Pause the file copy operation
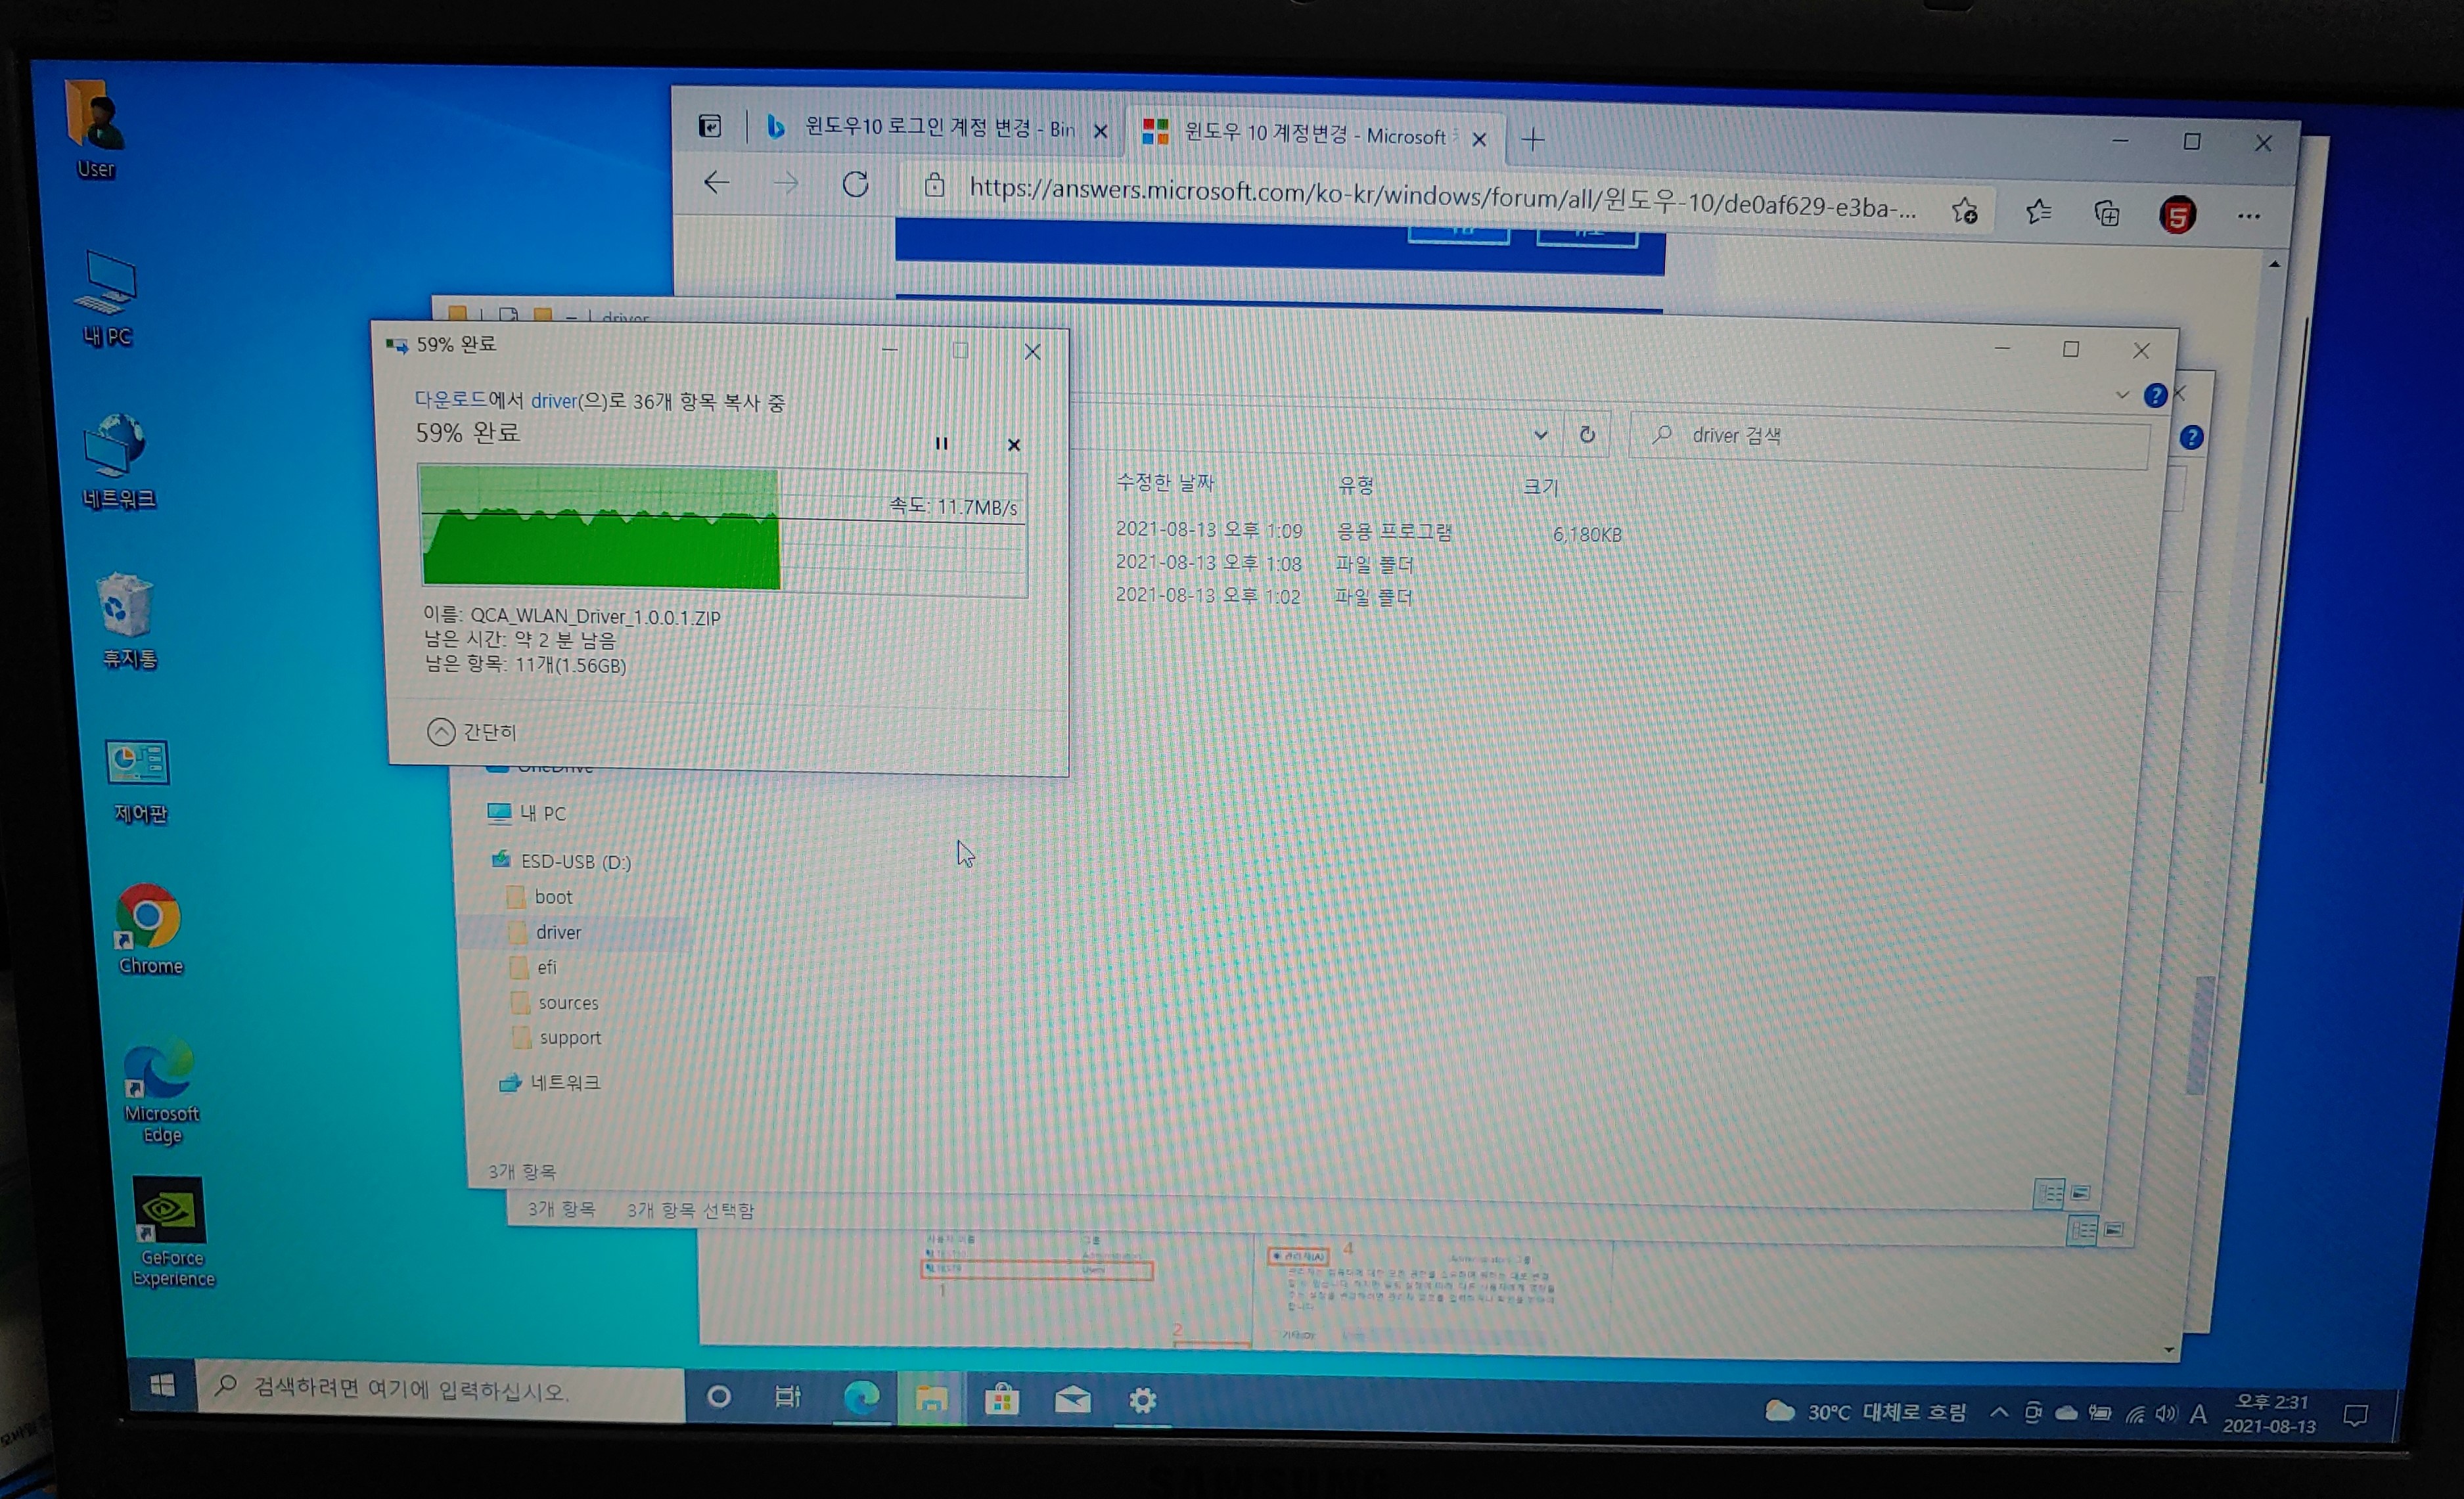The image size is (2464, 1499). 941,443
